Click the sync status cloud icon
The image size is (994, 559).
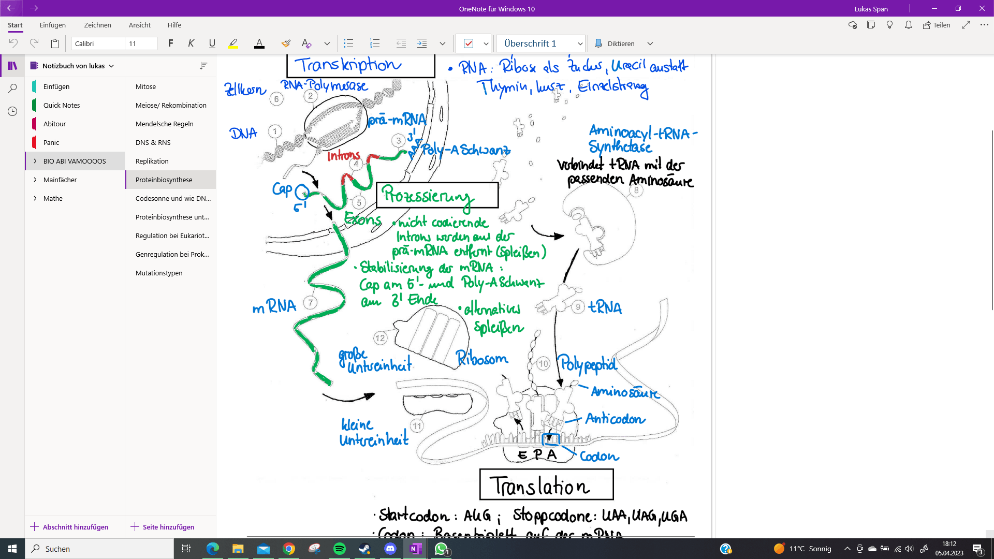(x=852, y=25)
